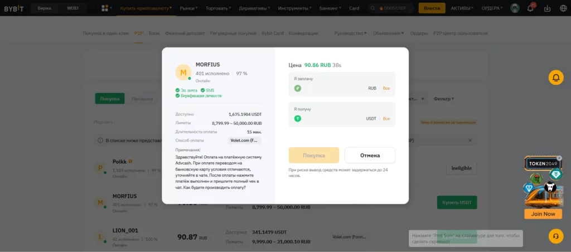The width and height of the screenshot is (571, 252).
Task: Open the Фильтр dropdown
Action: 443,99
